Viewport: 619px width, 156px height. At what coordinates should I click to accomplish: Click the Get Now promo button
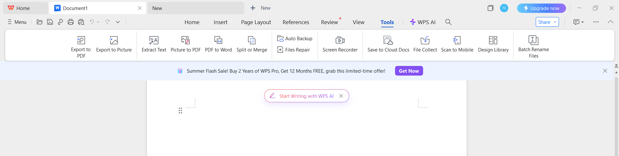[409, 71]
